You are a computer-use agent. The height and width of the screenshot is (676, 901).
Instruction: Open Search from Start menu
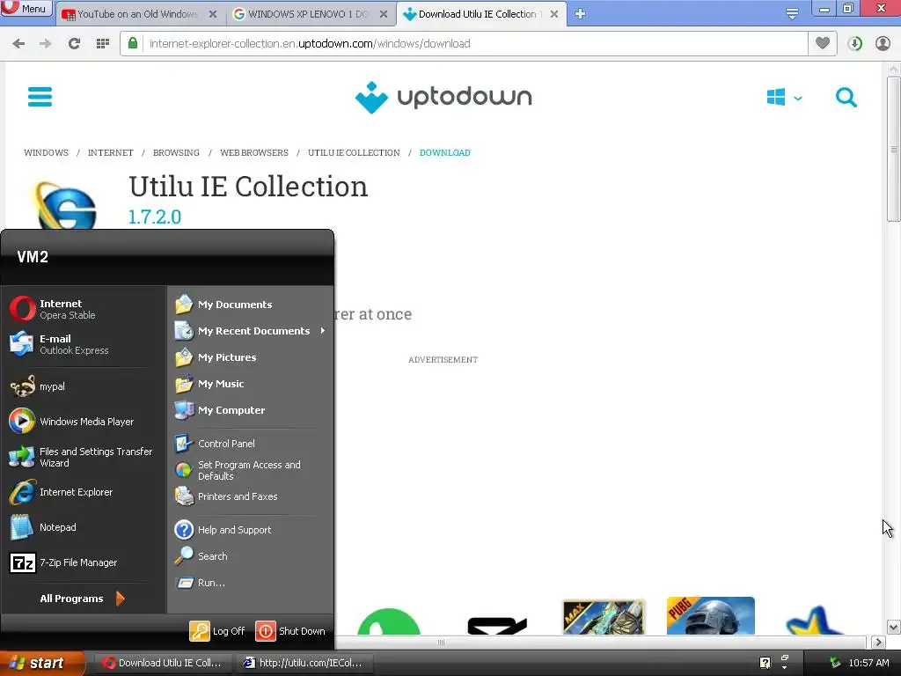coord(250,556)
